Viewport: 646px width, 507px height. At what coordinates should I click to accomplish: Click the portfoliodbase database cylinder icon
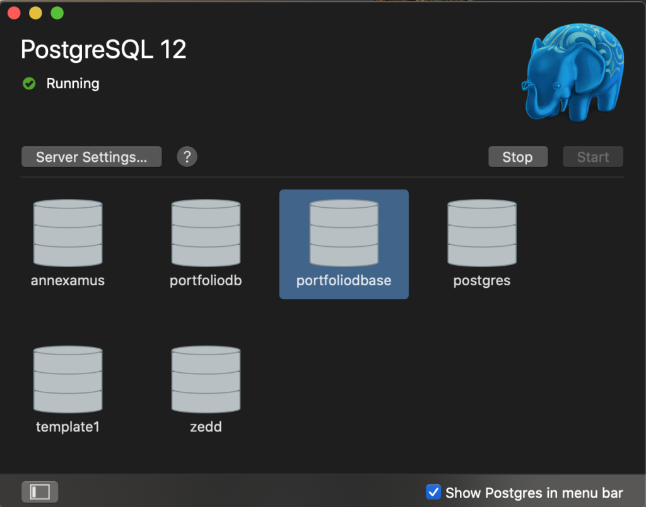344,233
